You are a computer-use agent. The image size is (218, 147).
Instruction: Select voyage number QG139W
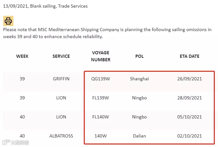(101, 79)
